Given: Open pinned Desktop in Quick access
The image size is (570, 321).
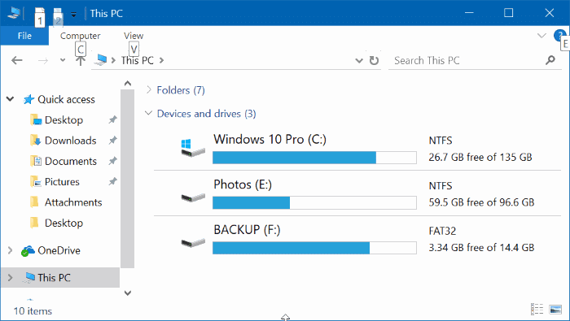Looking at the screenshot, I should [x=64, y=120].
